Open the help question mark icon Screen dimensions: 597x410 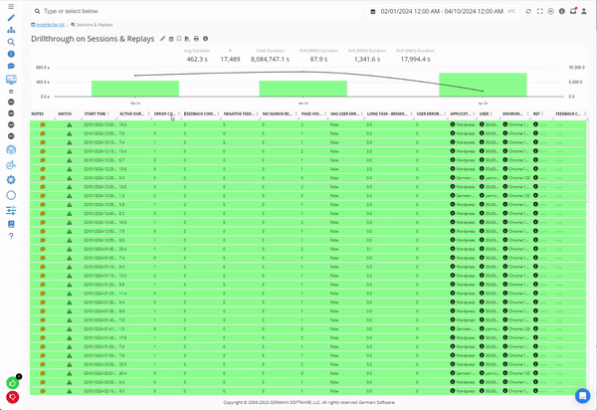[10, 236]
